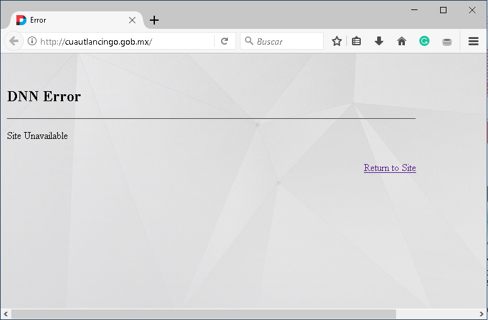Click the gray bucket extension icon
488x320 pixels.
tap(447, 41)
